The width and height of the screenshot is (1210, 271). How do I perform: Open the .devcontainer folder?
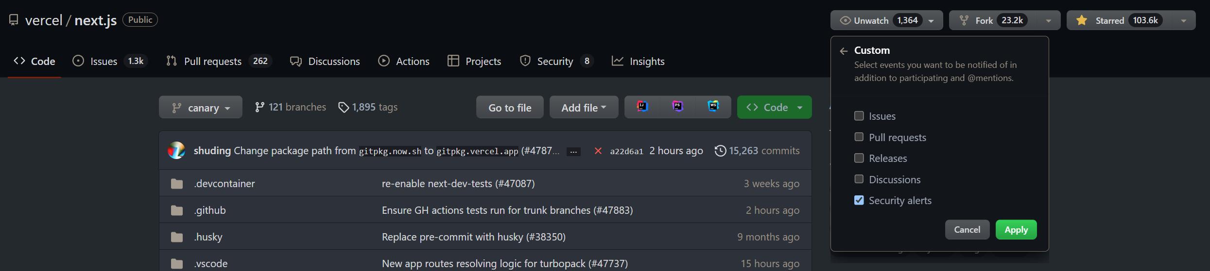click(225, 184)
